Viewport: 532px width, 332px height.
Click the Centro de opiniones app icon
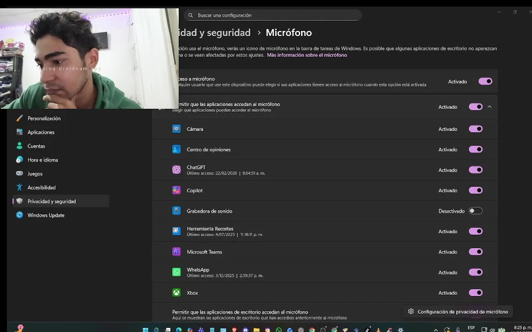[x=176, y=149]
